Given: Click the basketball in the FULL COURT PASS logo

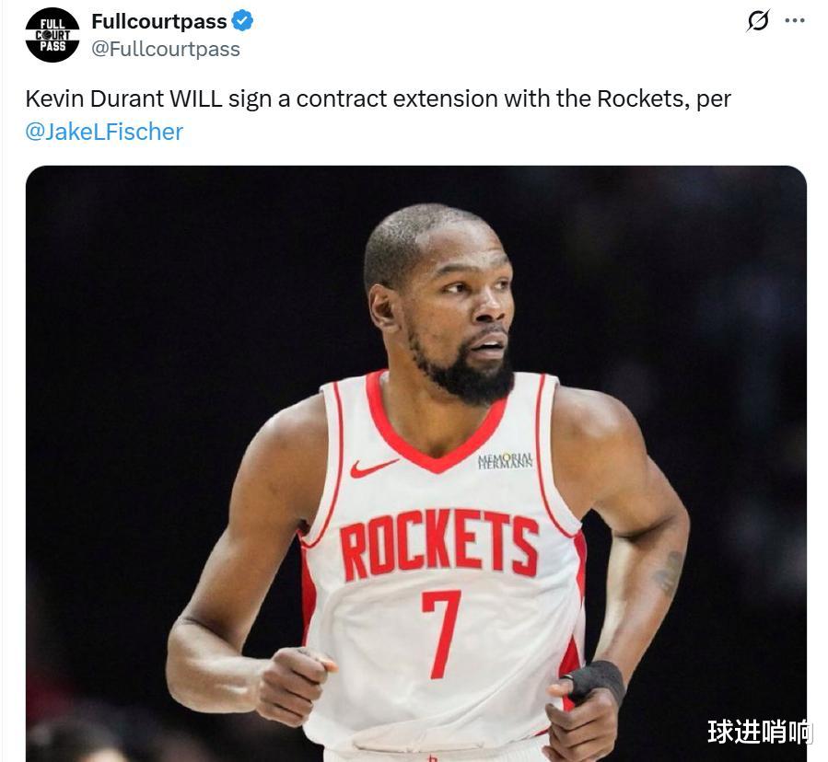Looking at the screenshot, I should (47, 35).
